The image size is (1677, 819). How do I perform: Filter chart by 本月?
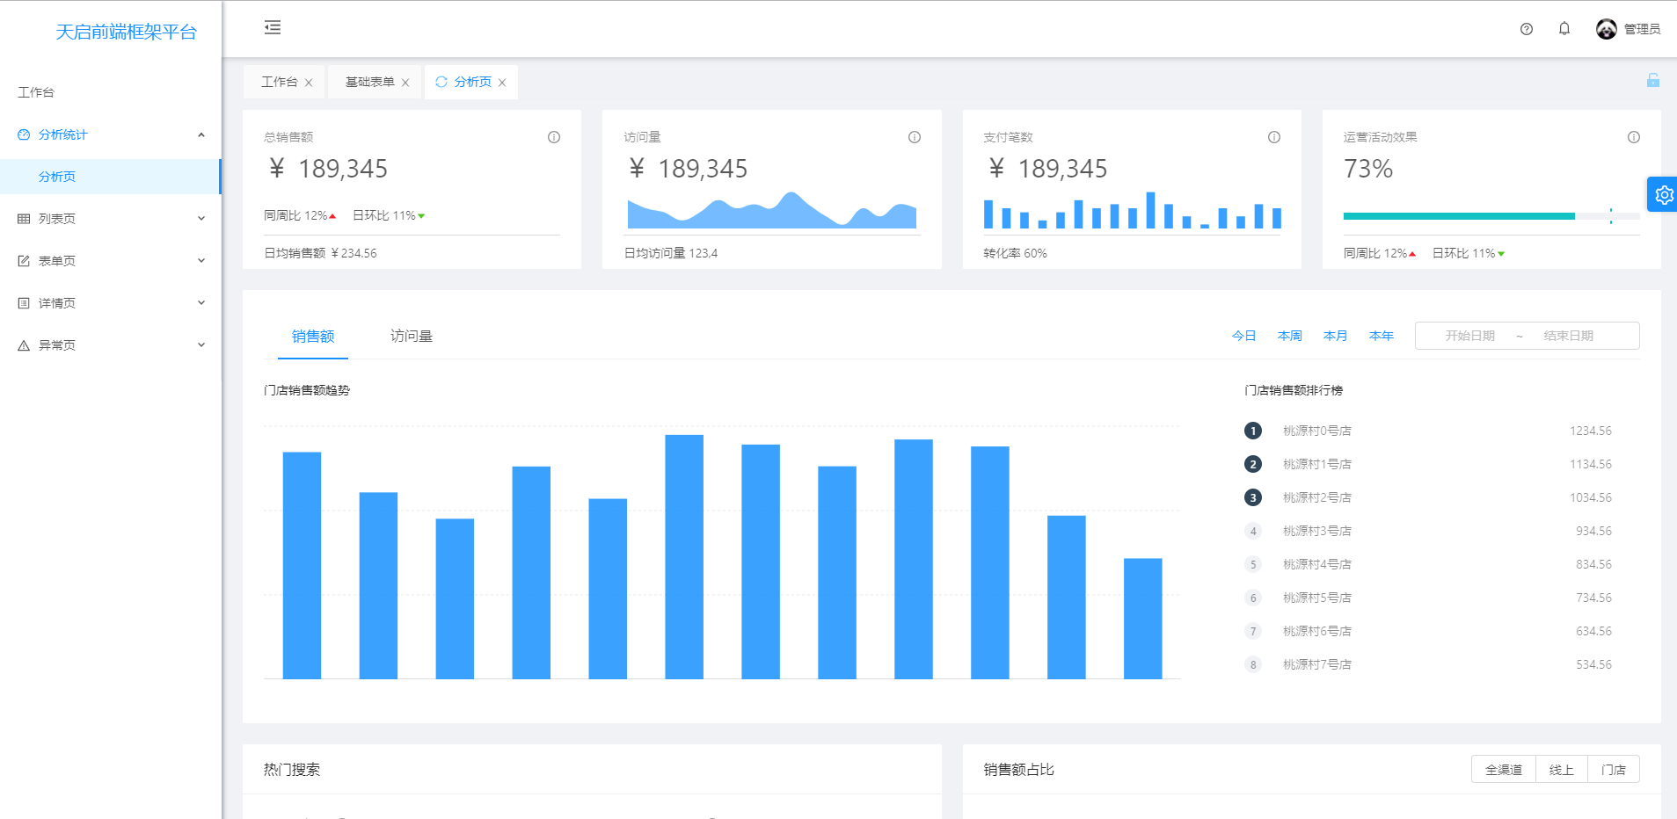click(x=1335, y=336)
